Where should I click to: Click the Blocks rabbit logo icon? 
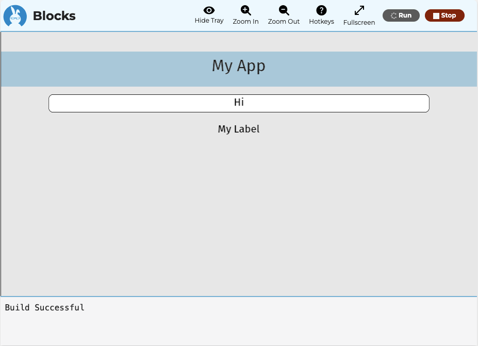pyautogui.click(x=15, y=16)
